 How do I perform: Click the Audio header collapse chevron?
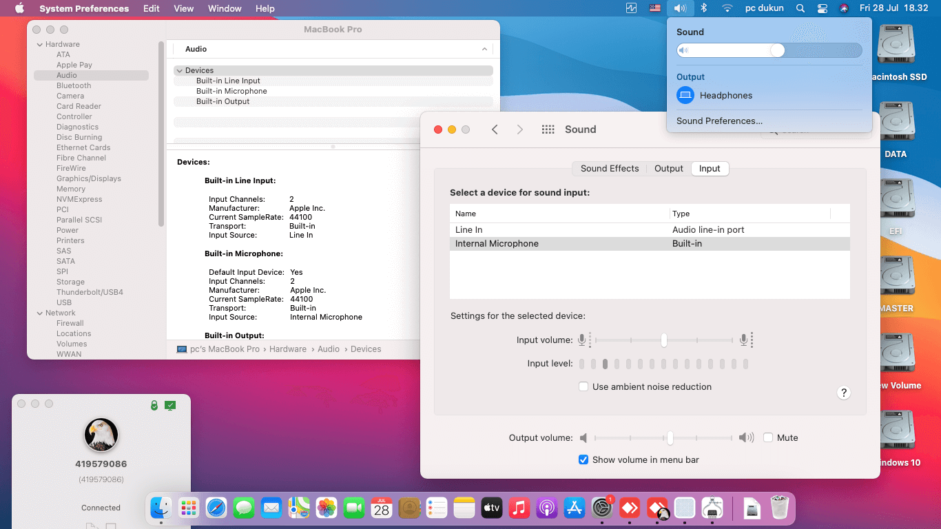tap(485, 50)
